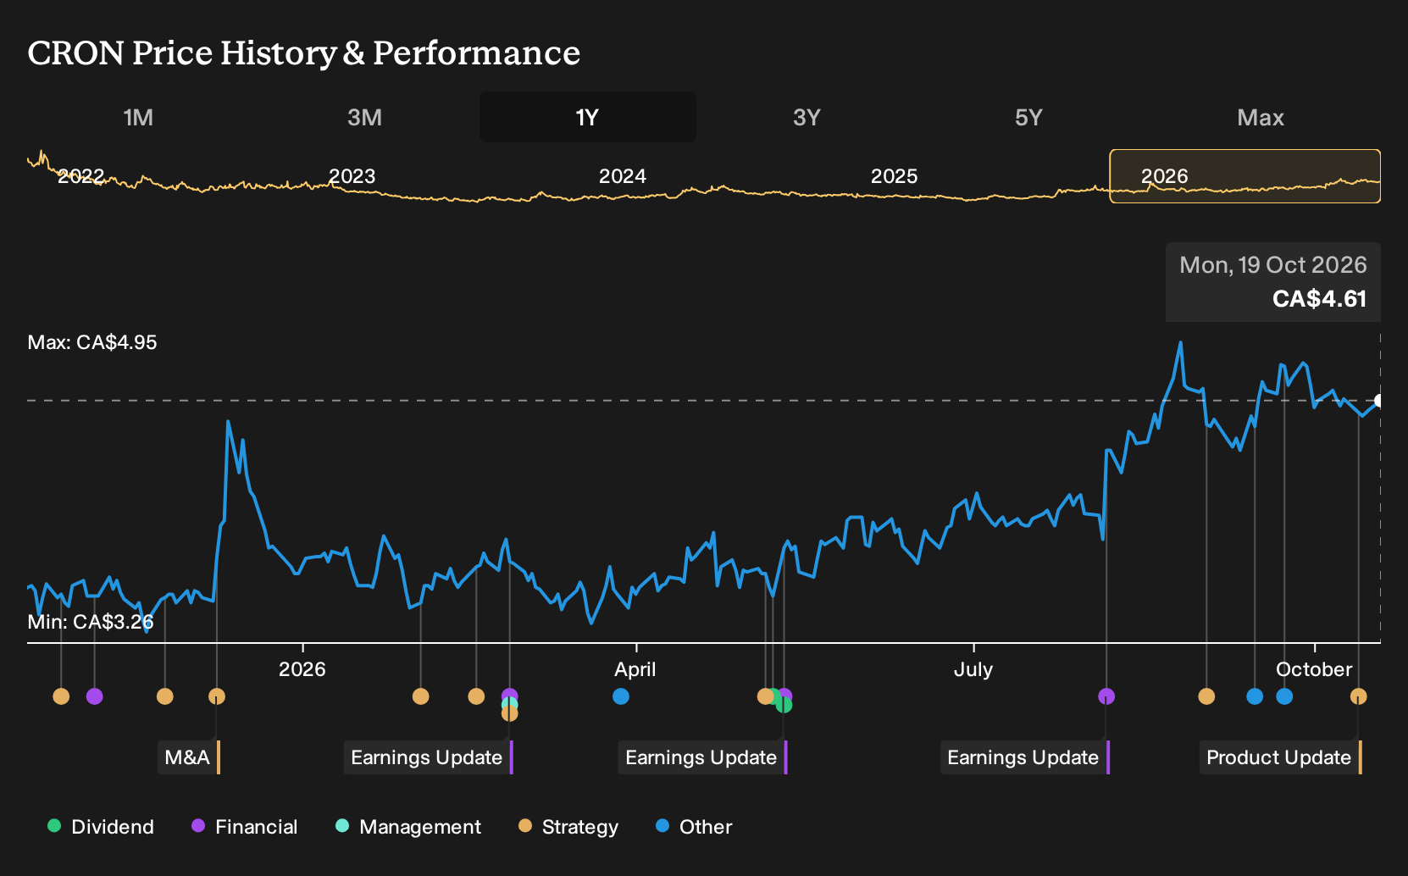
Task: Click highlighted 2026 range selector window
Action: 1245,176
